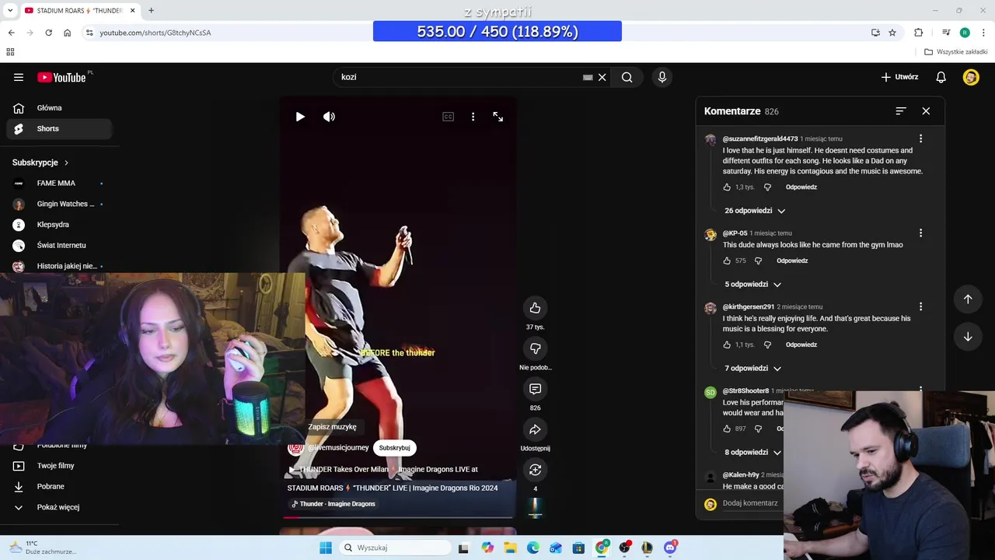Open the Windows Start menu
The height and width of the screenshot is (560, 995).
[326, 548]
